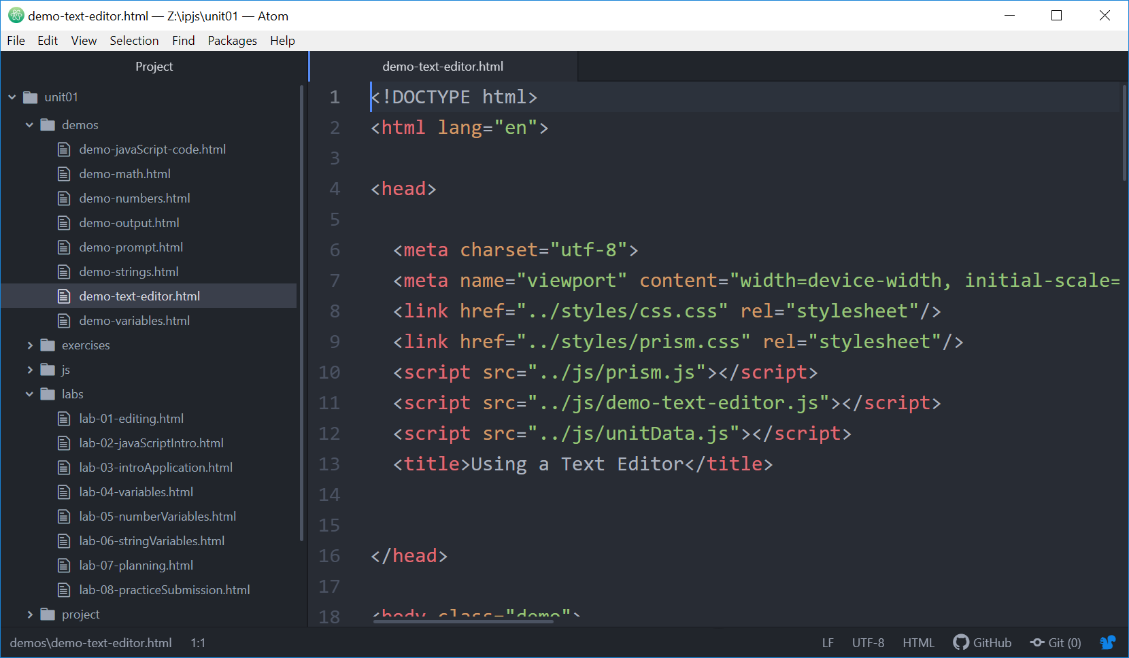
Task: Click the file icon beside demo-output.html
Action: pos(64,222)
